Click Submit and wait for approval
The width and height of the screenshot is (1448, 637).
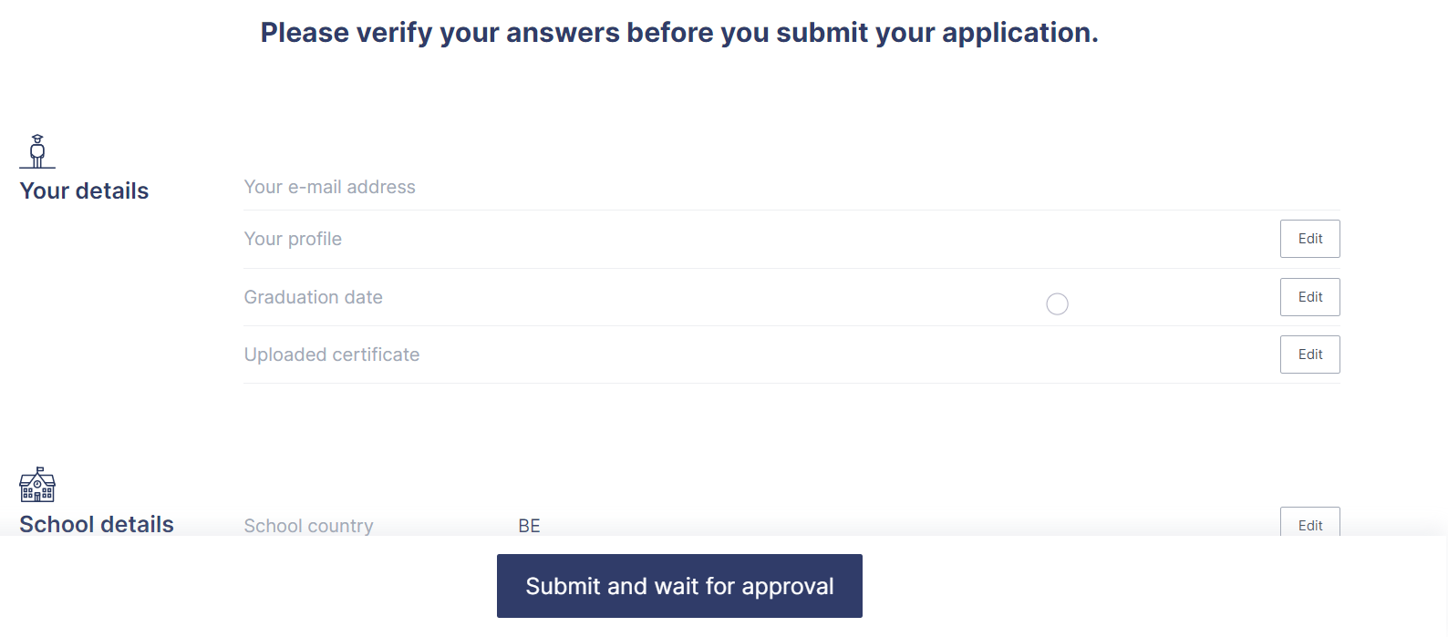(x=678, y=585)
